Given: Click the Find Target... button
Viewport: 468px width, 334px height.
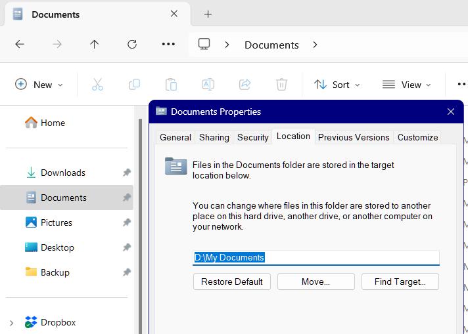Looking at the screenshot, I should tap(400, 282).
